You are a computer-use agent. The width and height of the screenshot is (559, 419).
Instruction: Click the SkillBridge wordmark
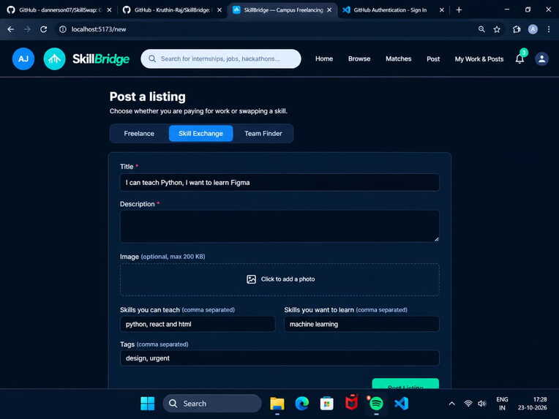101,59
